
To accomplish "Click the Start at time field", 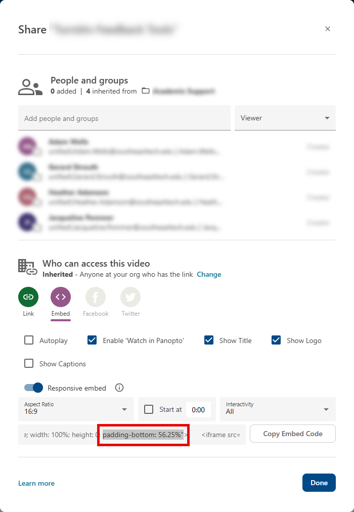I will [198, 410].
